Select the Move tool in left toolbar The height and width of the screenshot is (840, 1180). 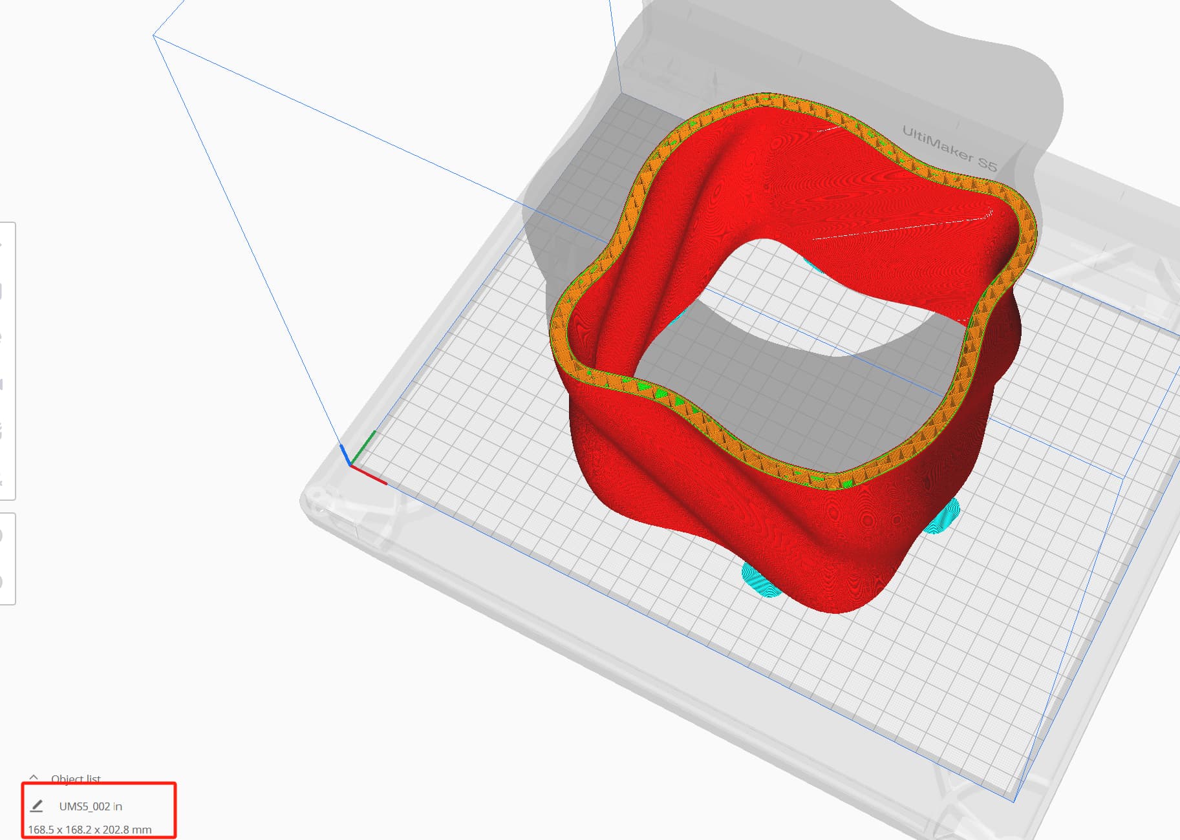(x=3, y=245)
